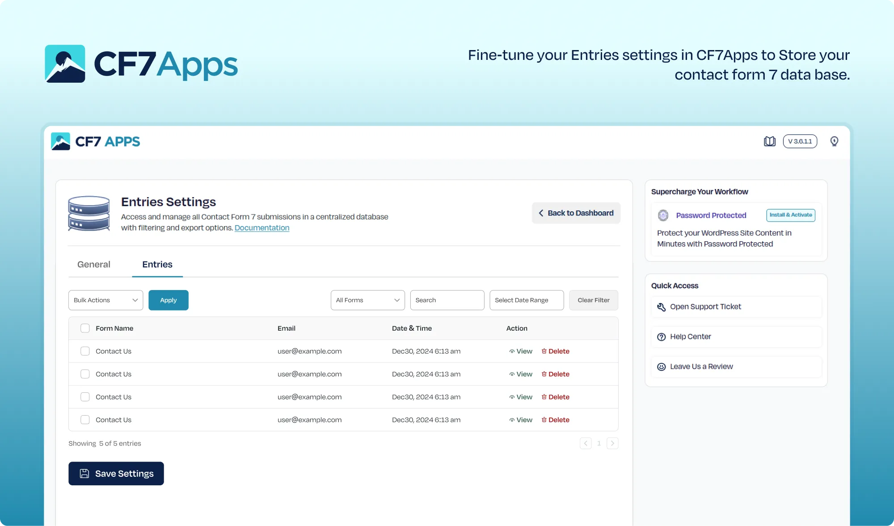Click Leave Us a Review

click(x=737, y=367)
